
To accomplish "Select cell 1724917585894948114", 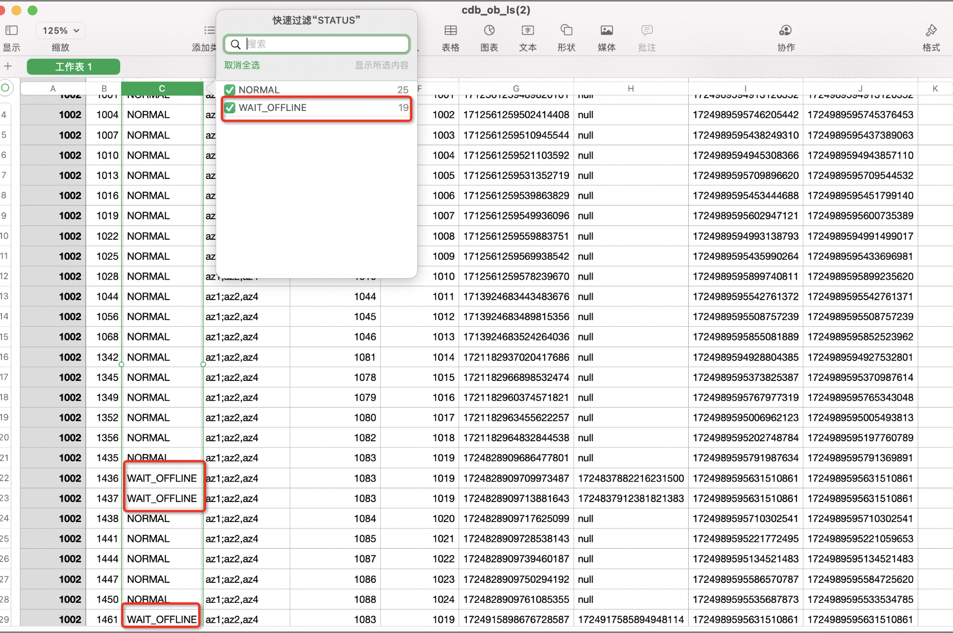I will coord(631,620).
